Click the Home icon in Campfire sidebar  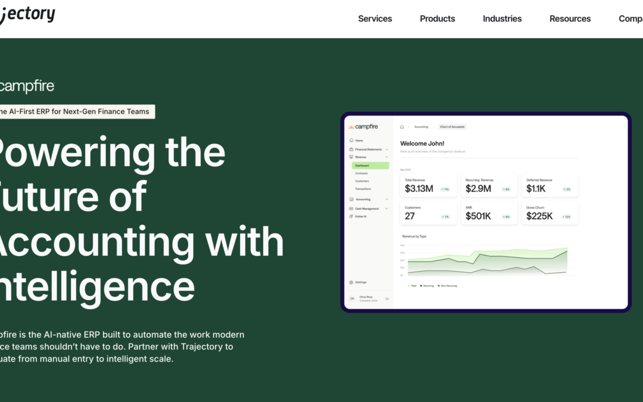351,141
